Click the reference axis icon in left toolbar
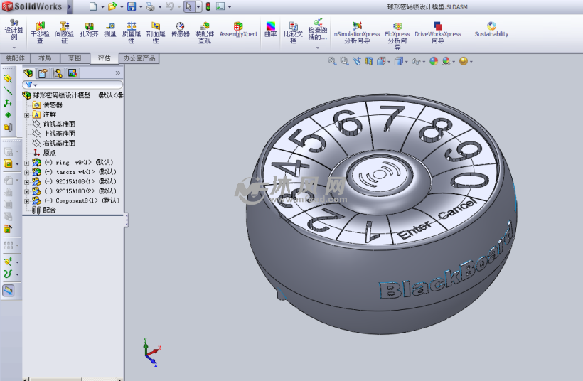Screen dimensions: 583x381 pyautogui.click(x=8, y=90)
